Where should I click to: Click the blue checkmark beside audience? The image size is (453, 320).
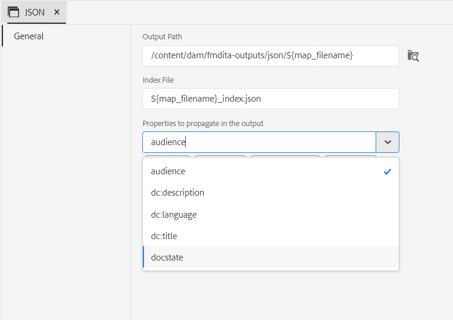[x=388, y=171]
